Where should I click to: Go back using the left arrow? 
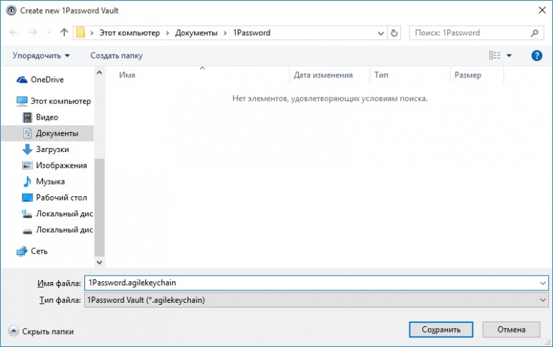coord(13,32)
